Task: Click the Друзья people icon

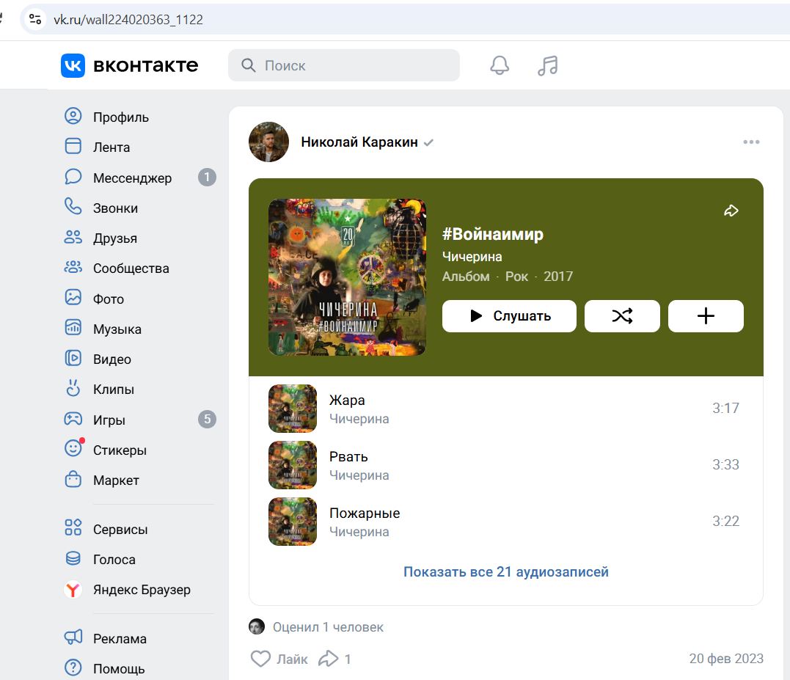Action: point(73,237)
